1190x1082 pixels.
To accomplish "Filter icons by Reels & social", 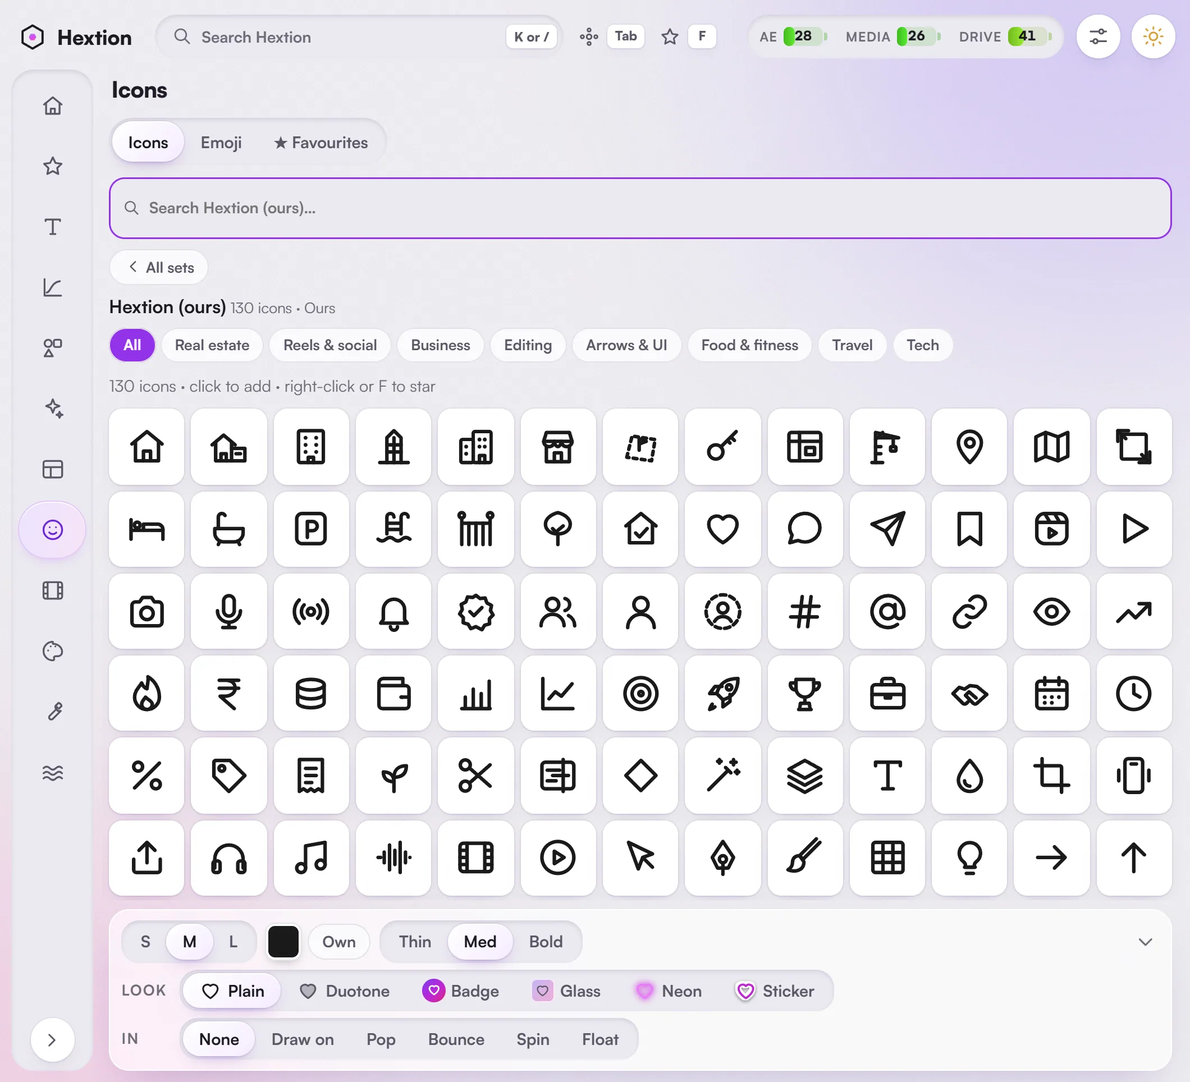I will click(x=330, y=345).
